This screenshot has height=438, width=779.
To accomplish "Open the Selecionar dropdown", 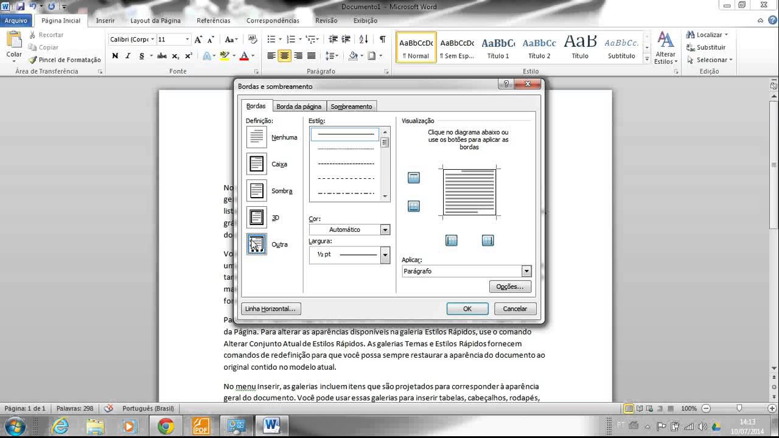I will coord(709,60).
